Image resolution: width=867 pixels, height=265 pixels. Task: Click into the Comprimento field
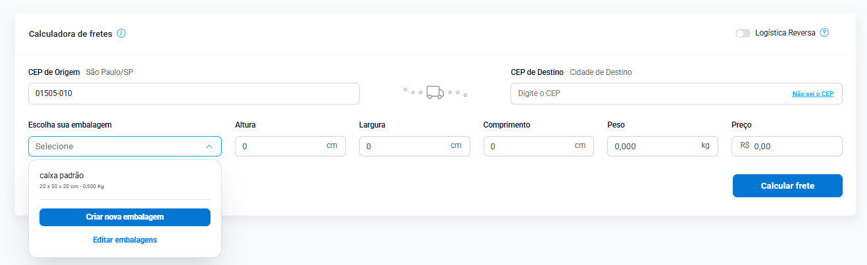coord(530,147)
